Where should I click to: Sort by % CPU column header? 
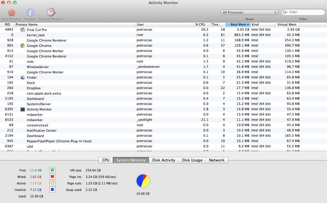[201, 24]
